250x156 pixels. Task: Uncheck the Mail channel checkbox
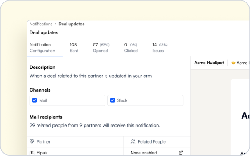point(35,100)
